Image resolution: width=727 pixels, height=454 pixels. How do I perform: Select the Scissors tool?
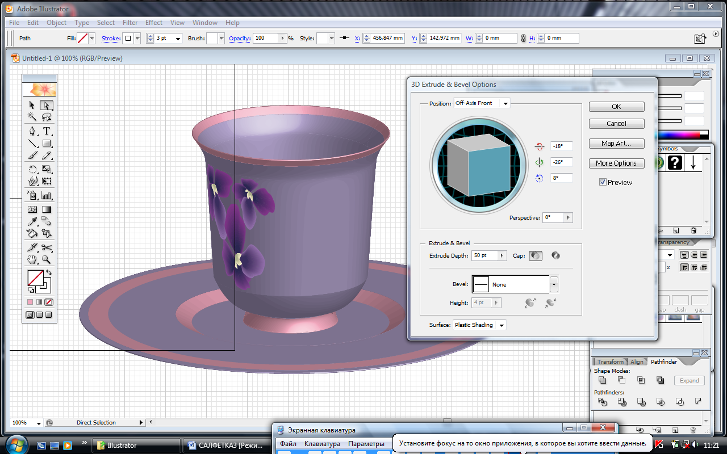47,247
